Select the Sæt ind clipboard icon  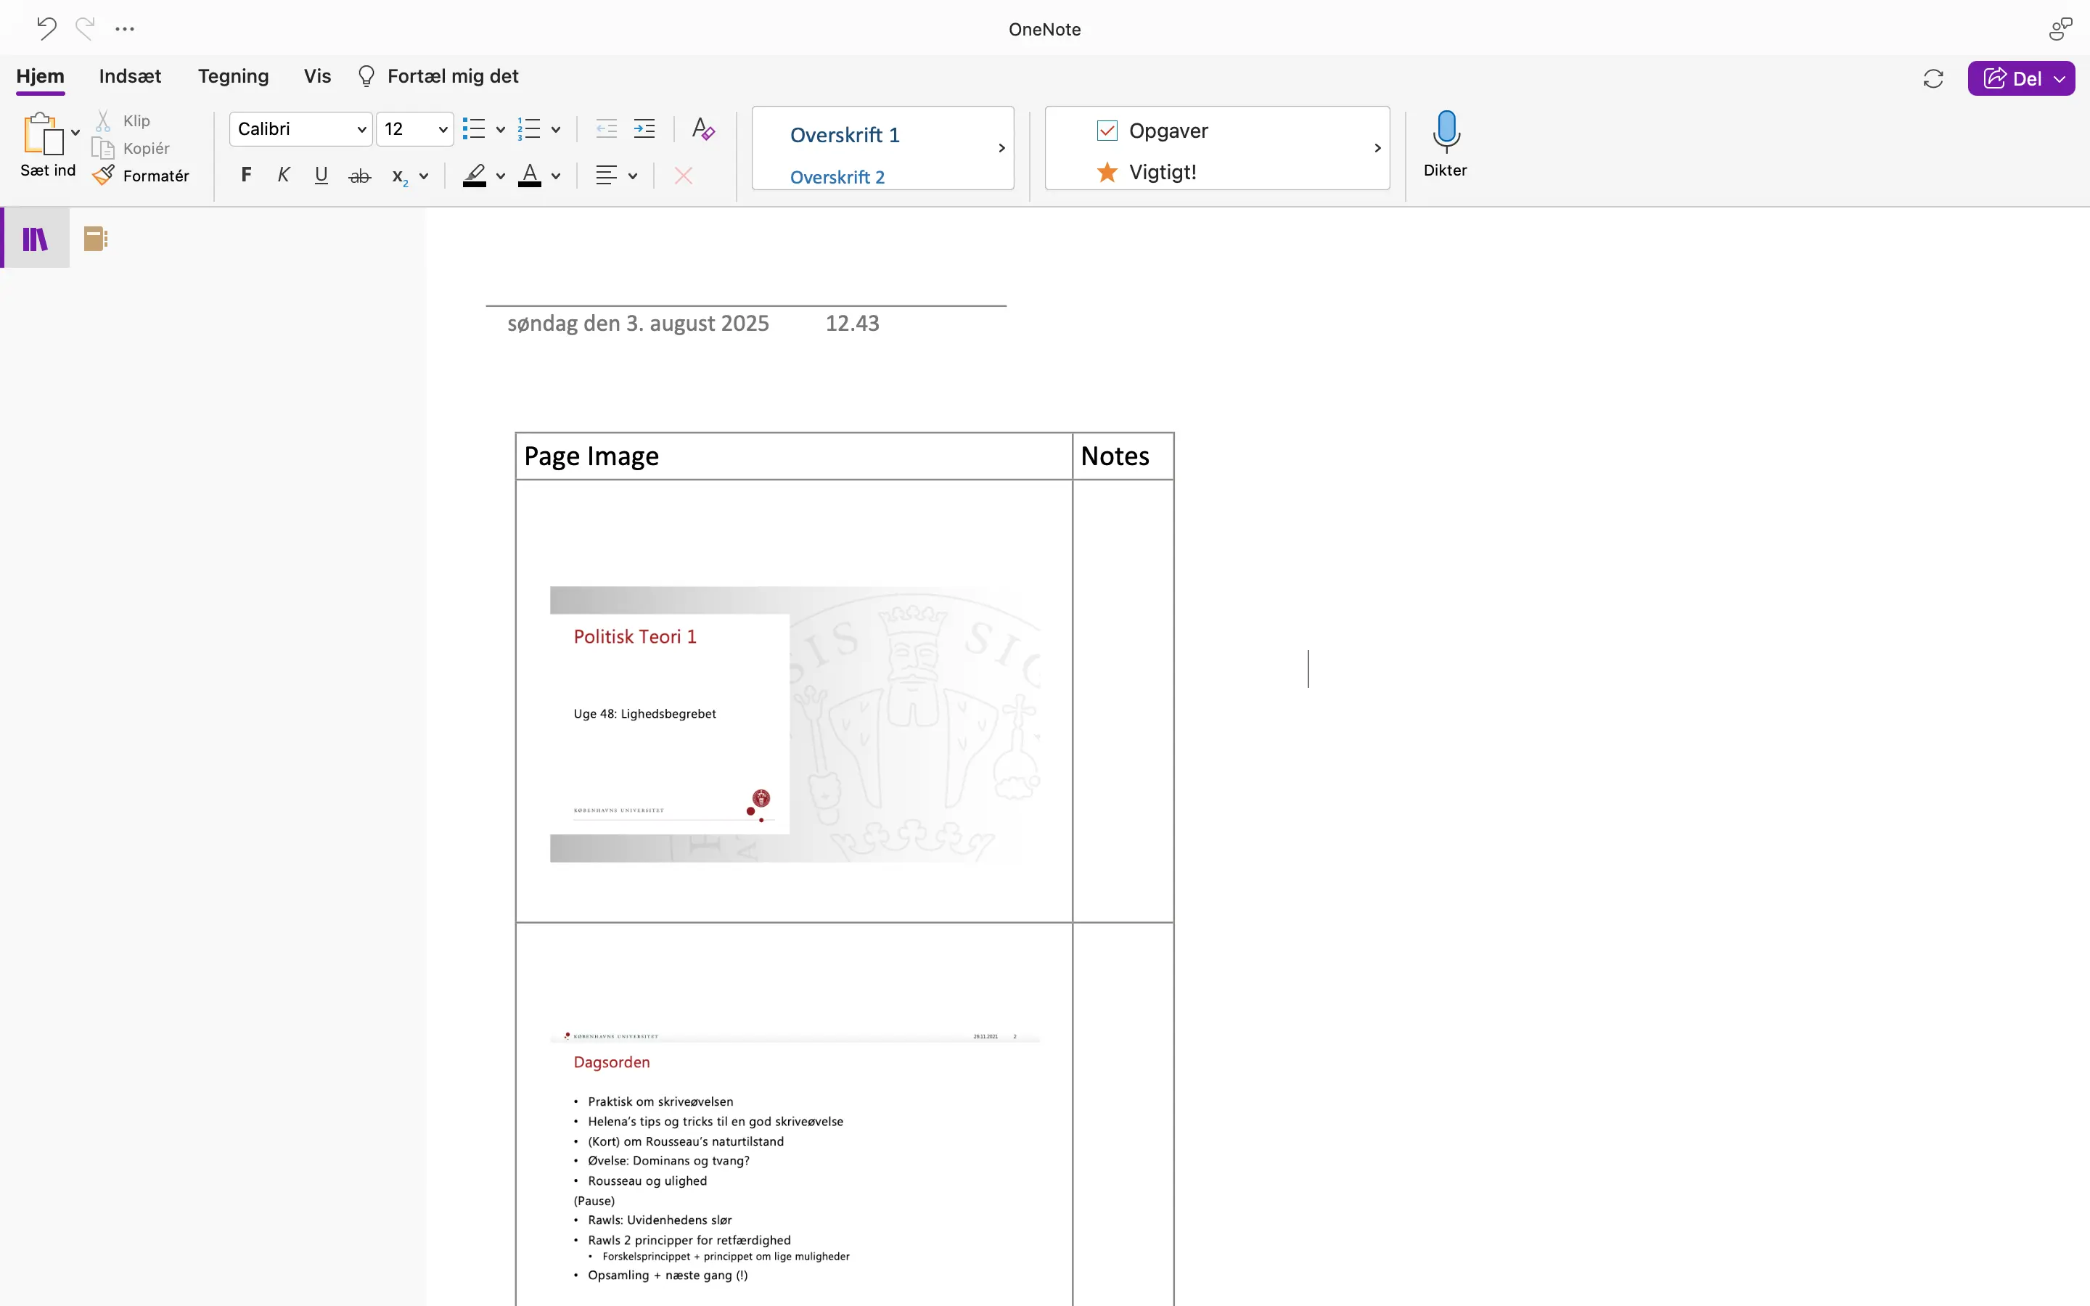pos(41,136)
